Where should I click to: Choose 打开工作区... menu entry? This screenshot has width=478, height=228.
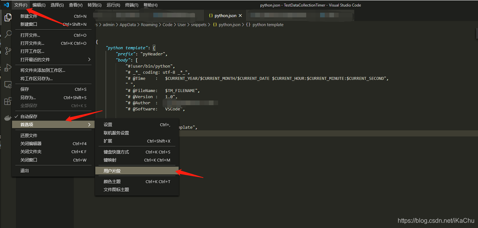[53, 51]
